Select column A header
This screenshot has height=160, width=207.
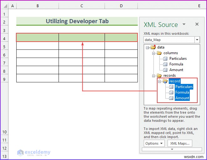click(x=13, y=6)
